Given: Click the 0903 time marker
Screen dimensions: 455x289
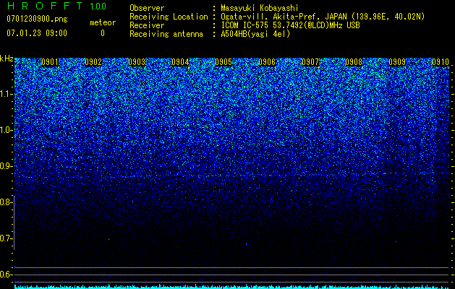Looking at the screenshot, I should pyautogui.click(x=137, y=62).
